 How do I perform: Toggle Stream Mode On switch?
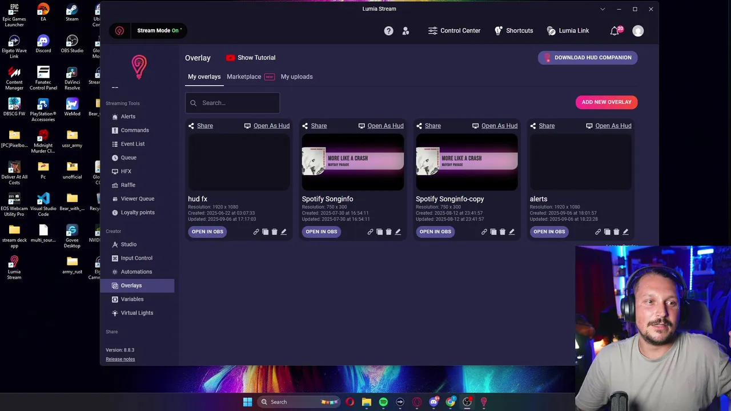[x=159, y=31]
